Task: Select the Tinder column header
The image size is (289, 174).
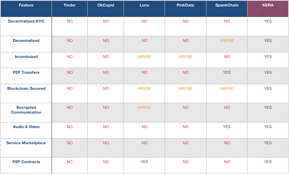Action: (x=70, y=8)
